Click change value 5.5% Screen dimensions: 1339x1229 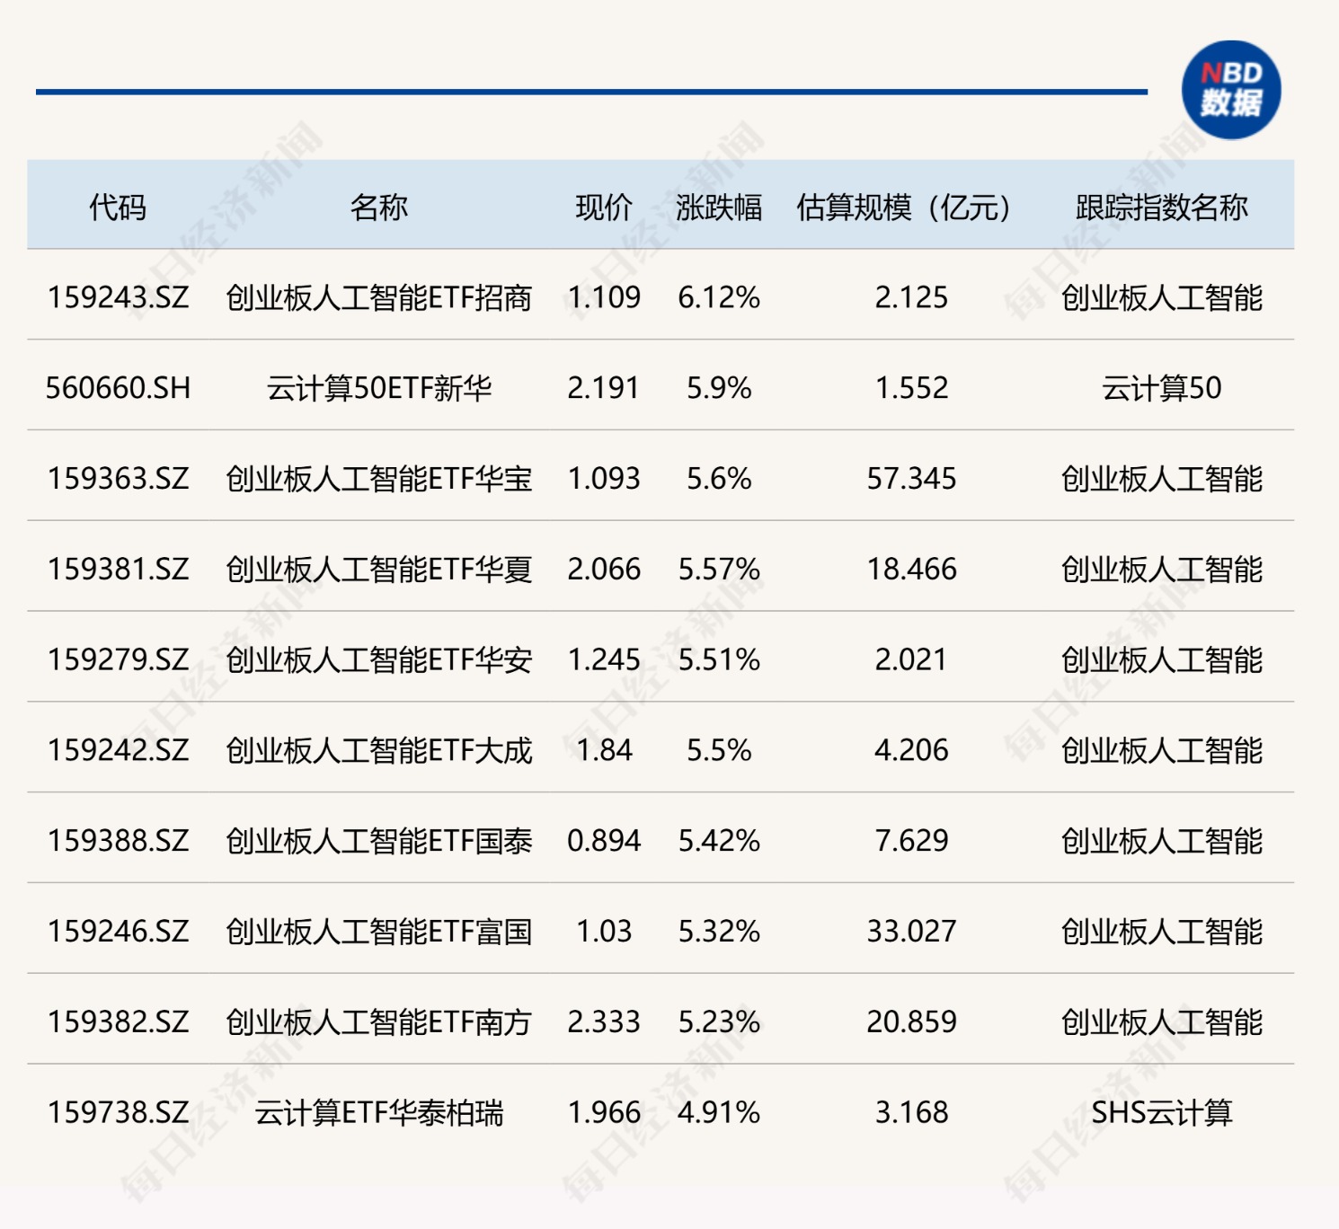click(719, 750)
